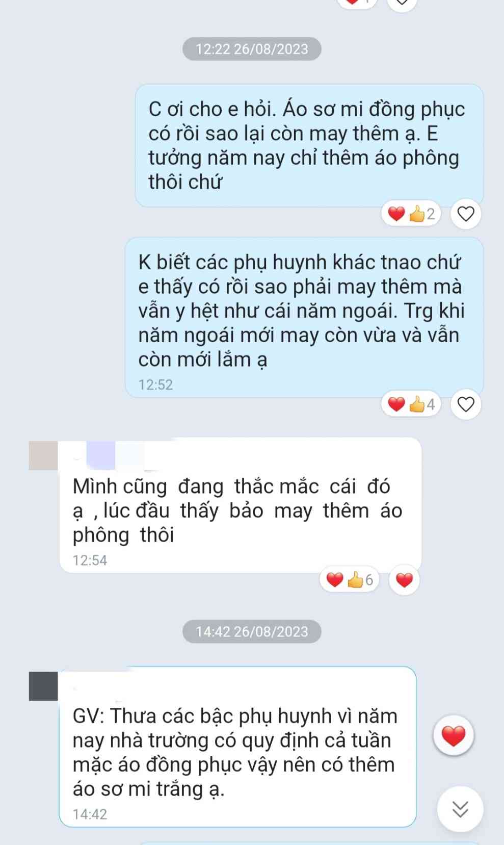The height and width of the screenshot is (845, 504).
Task: Tap the gray blurred avatar of the 12:54 sender
Action: 43,455
